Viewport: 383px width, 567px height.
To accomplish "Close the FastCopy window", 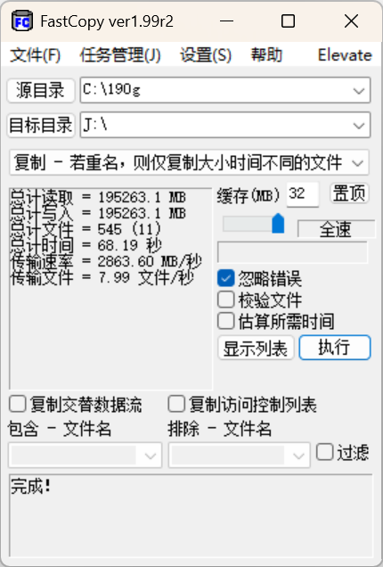I will coord(351,21).
